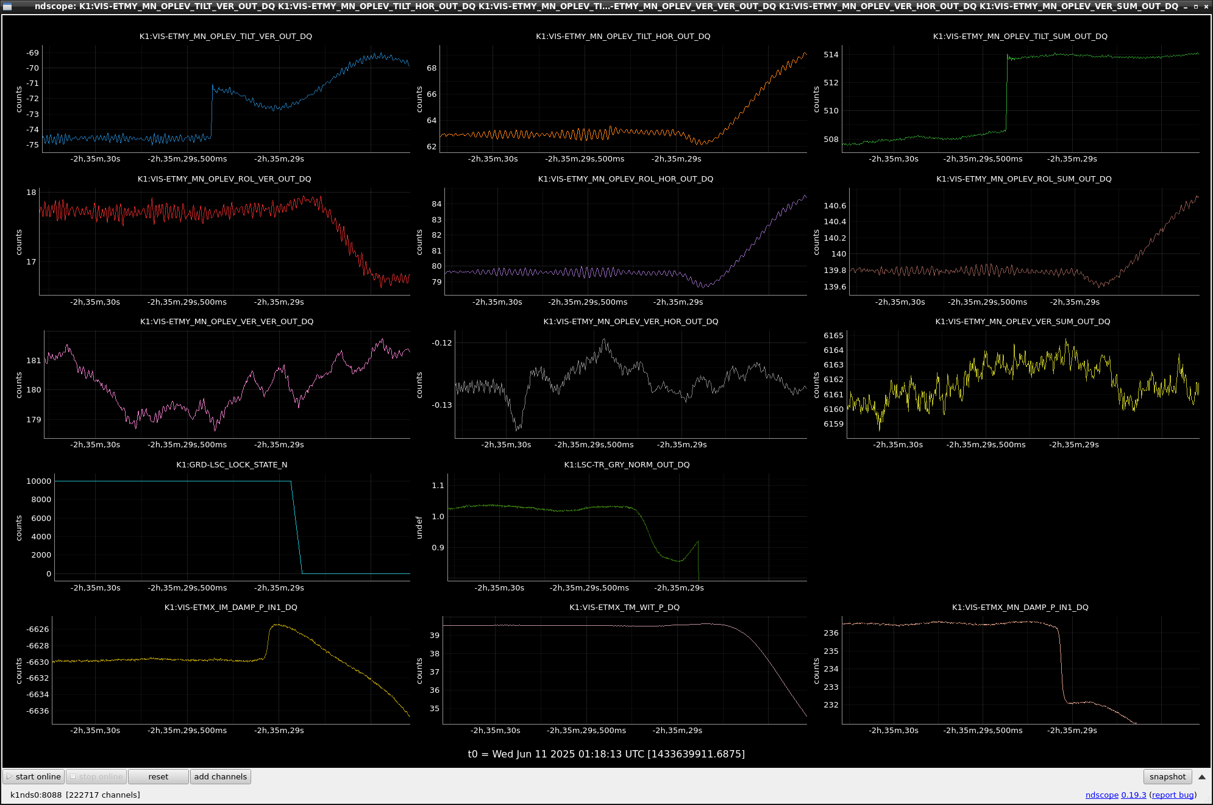This screenshot has width=1213, height=805.
Task: Select the VER_VER_OUT_DQ plot title
Action: click(x=227, y=321)
